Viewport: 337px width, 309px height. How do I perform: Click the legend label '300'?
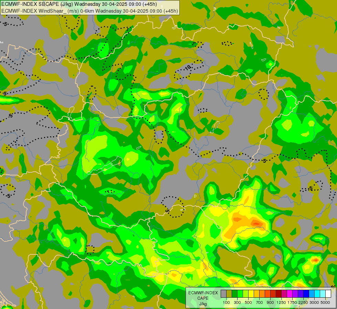237,302
